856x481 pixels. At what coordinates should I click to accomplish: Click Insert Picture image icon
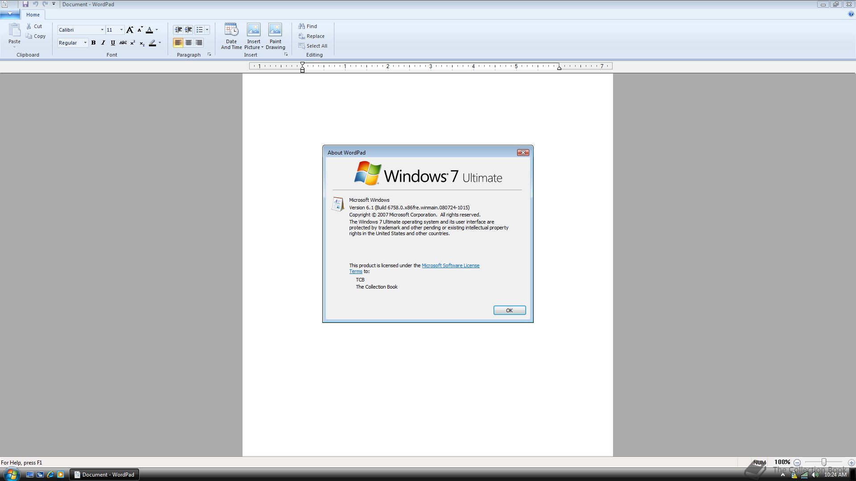[x=254, y=30]
